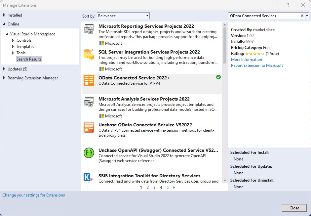Image resolution: width=311 pixels, height=216 pixels.
Task: Select Updates (5) in the tree
Action: pos(18,69)
